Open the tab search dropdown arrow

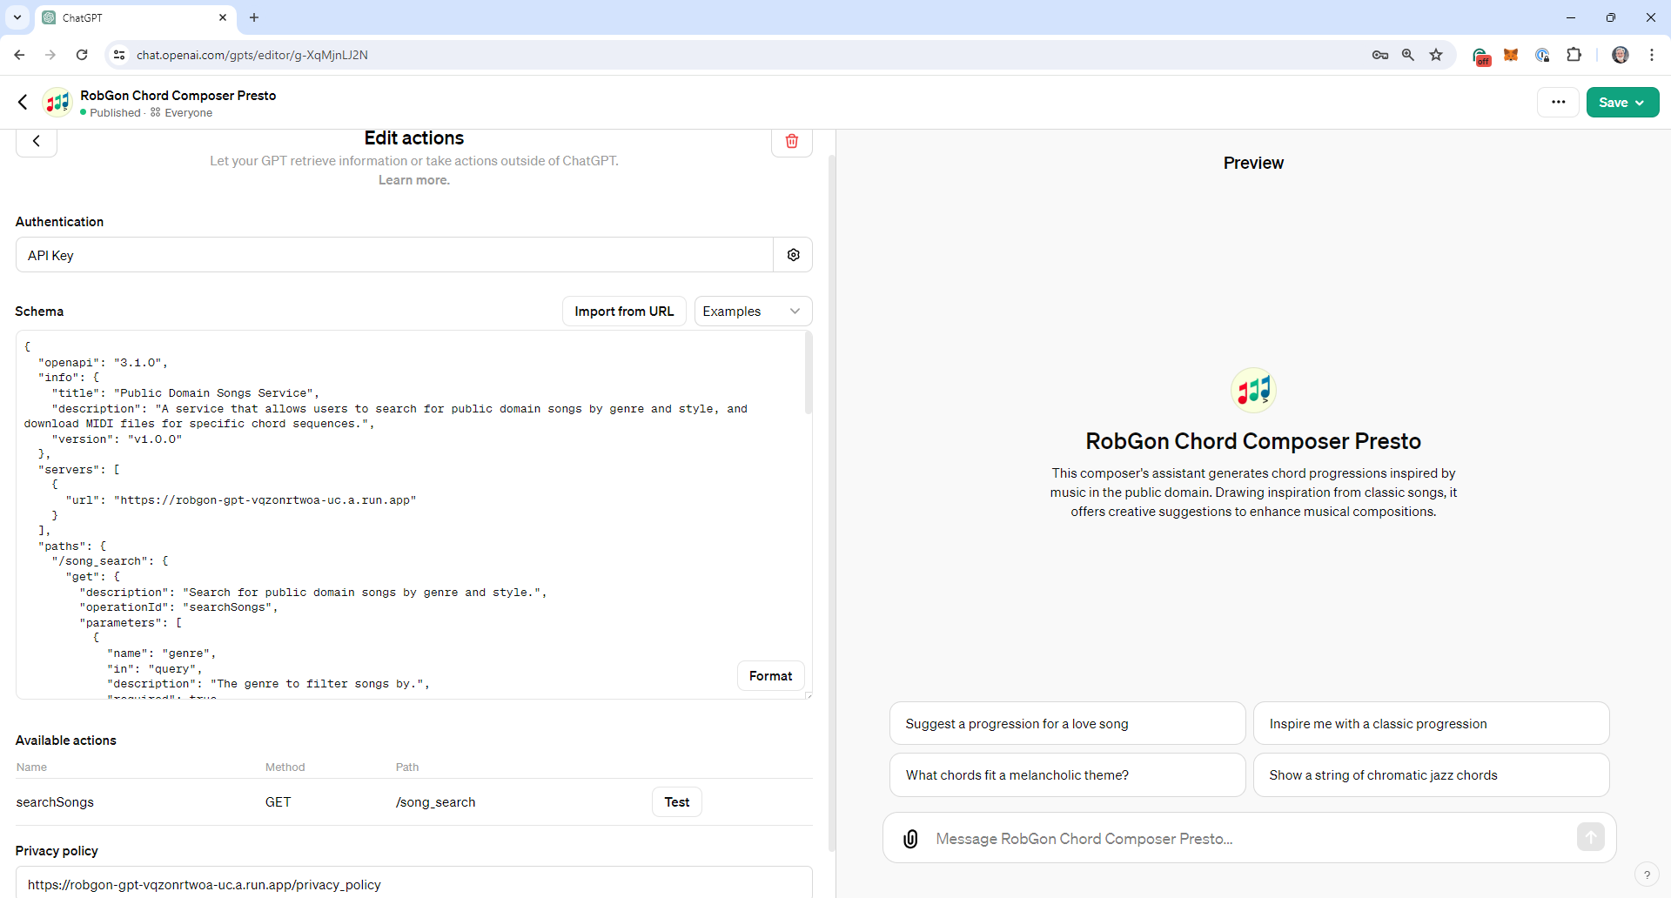[x=17, y=17]
